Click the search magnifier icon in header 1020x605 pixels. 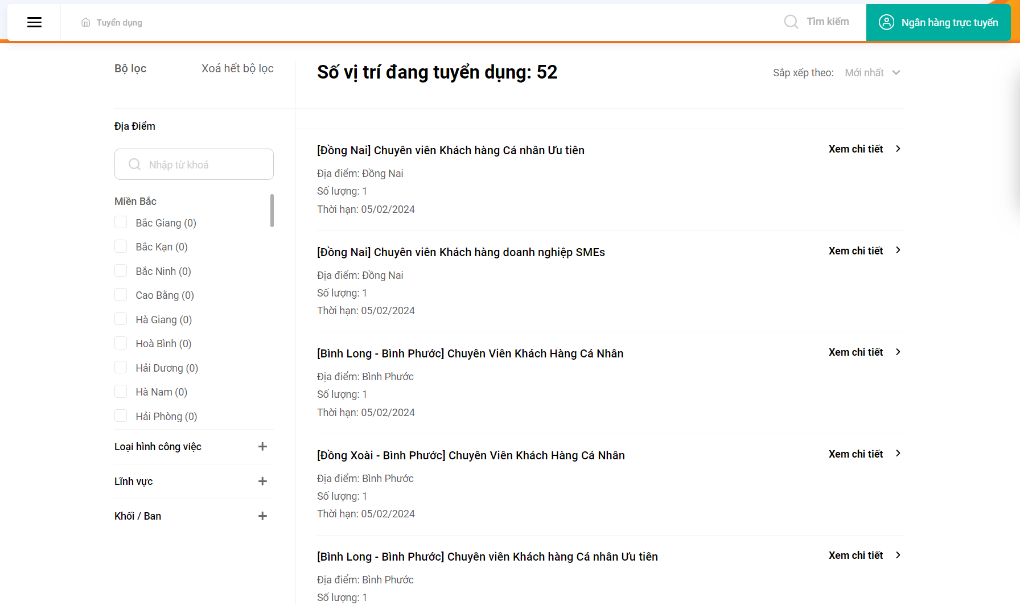[791, 22]
